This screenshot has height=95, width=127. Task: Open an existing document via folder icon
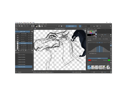pos(19,26)
